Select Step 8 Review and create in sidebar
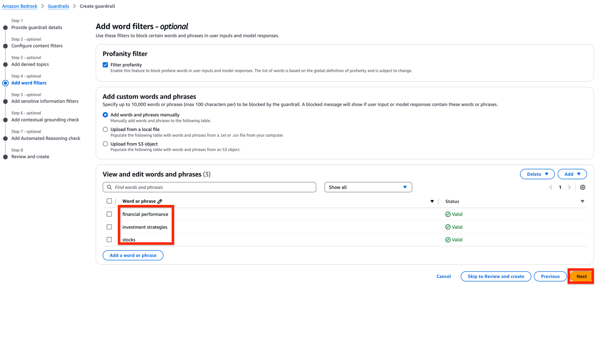The height and width of the screenshot is (356, 597). (30, 157)
